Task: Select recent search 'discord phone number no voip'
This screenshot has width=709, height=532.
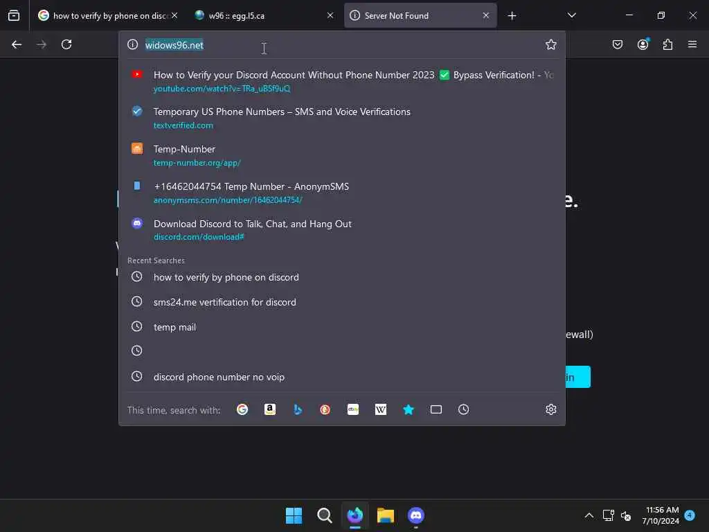Action: point(342,377)
